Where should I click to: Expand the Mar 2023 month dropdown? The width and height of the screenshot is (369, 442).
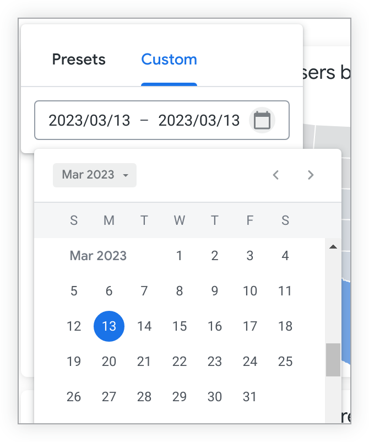(95, 175)
